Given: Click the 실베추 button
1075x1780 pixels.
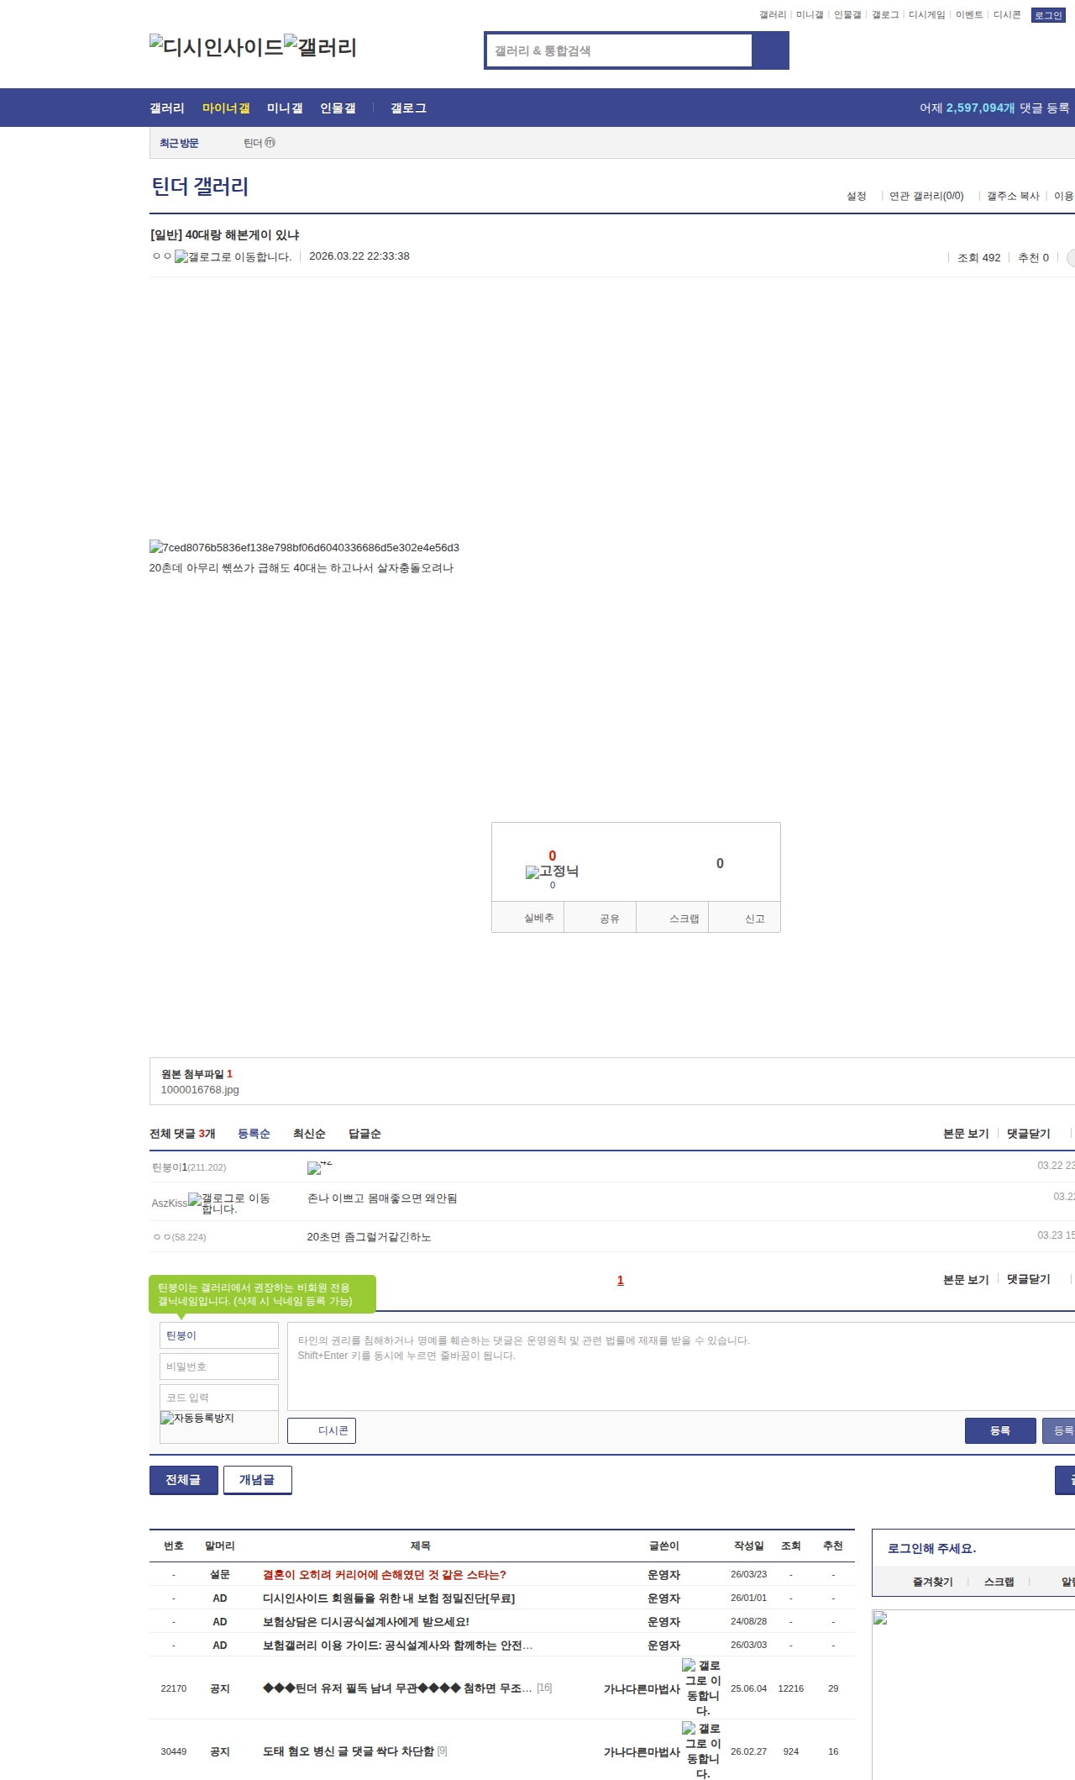Looking at the screenshot, I should pos(528,918).
